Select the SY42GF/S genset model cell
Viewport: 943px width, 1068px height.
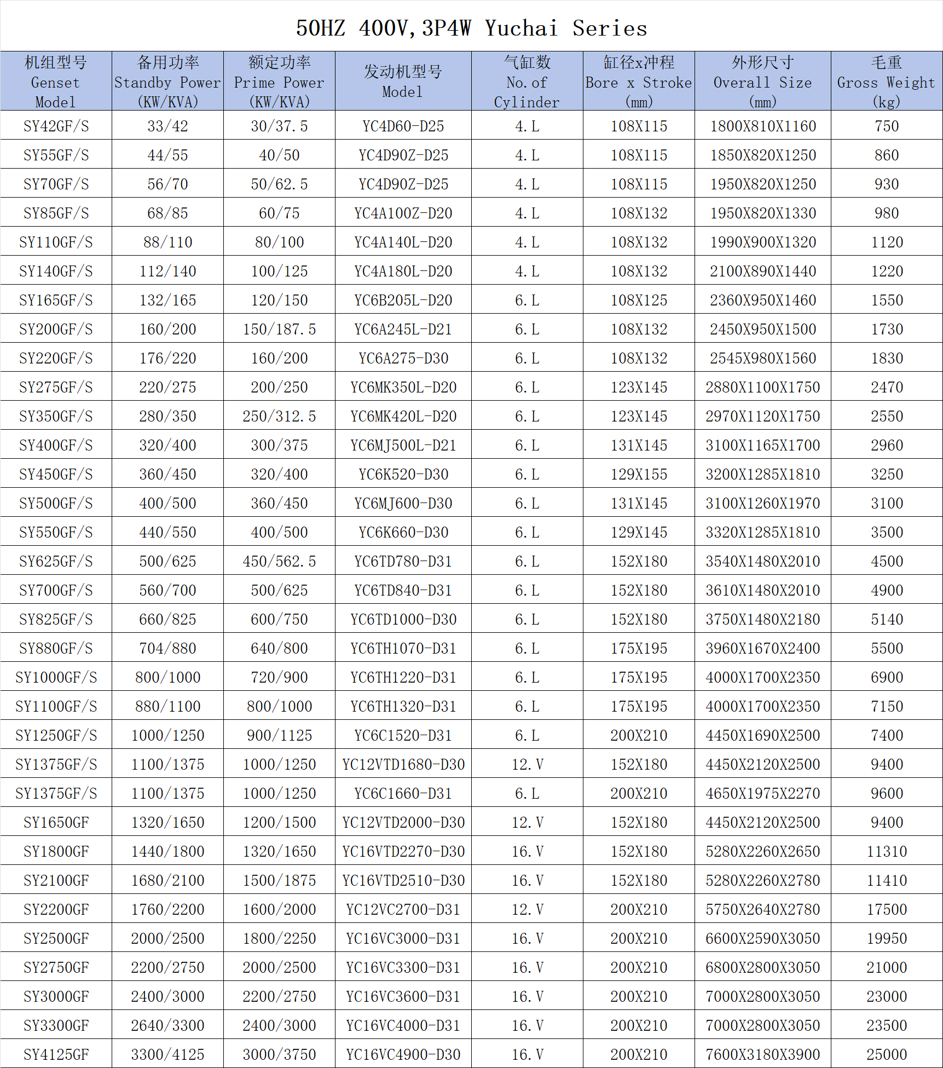(x=56, y=126)
